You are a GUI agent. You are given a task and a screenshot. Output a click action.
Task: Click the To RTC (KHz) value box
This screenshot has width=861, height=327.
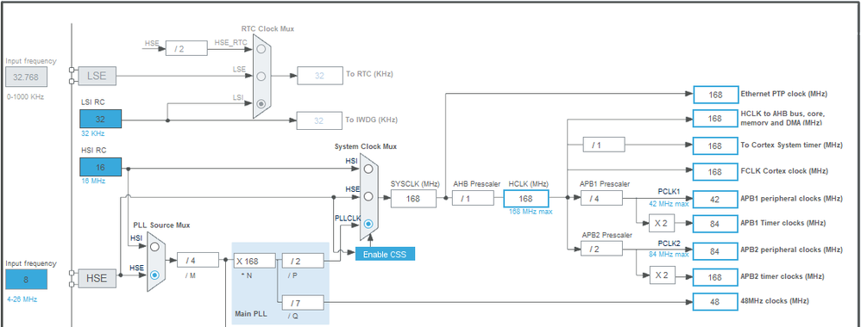point(319,76)
